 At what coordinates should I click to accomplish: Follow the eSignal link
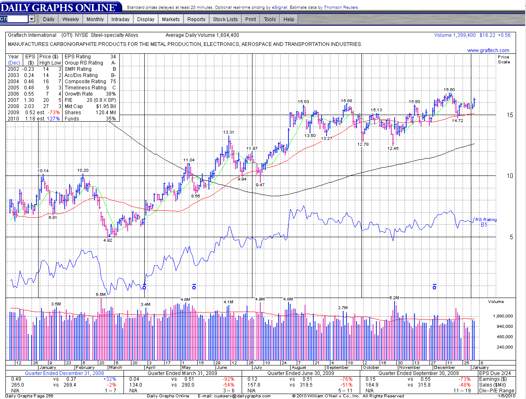point(279,7)
